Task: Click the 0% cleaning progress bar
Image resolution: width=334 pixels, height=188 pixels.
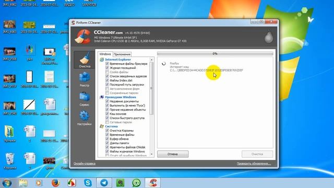Action: coord(215,53)
